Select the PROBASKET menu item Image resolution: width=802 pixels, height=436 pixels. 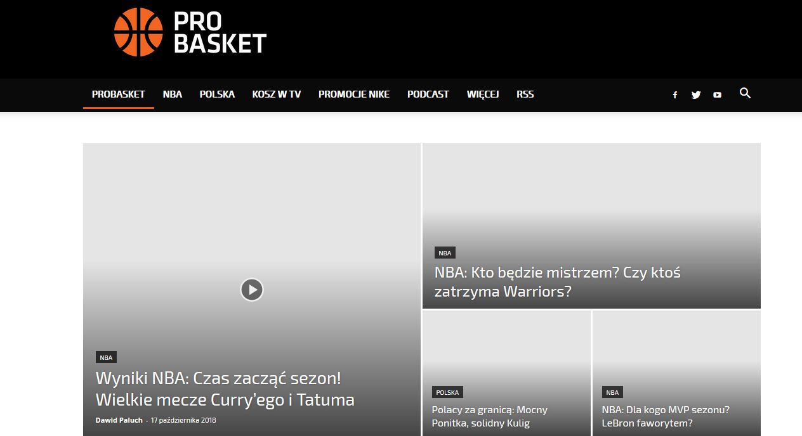coord(119,94)
